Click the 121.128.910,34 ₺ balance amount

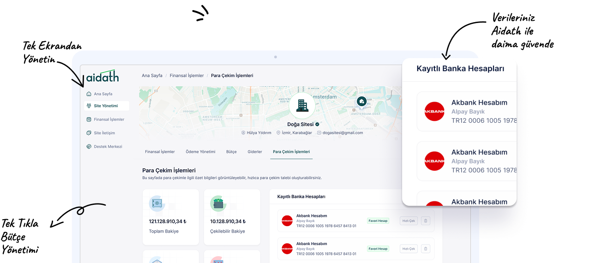point(168,221)
